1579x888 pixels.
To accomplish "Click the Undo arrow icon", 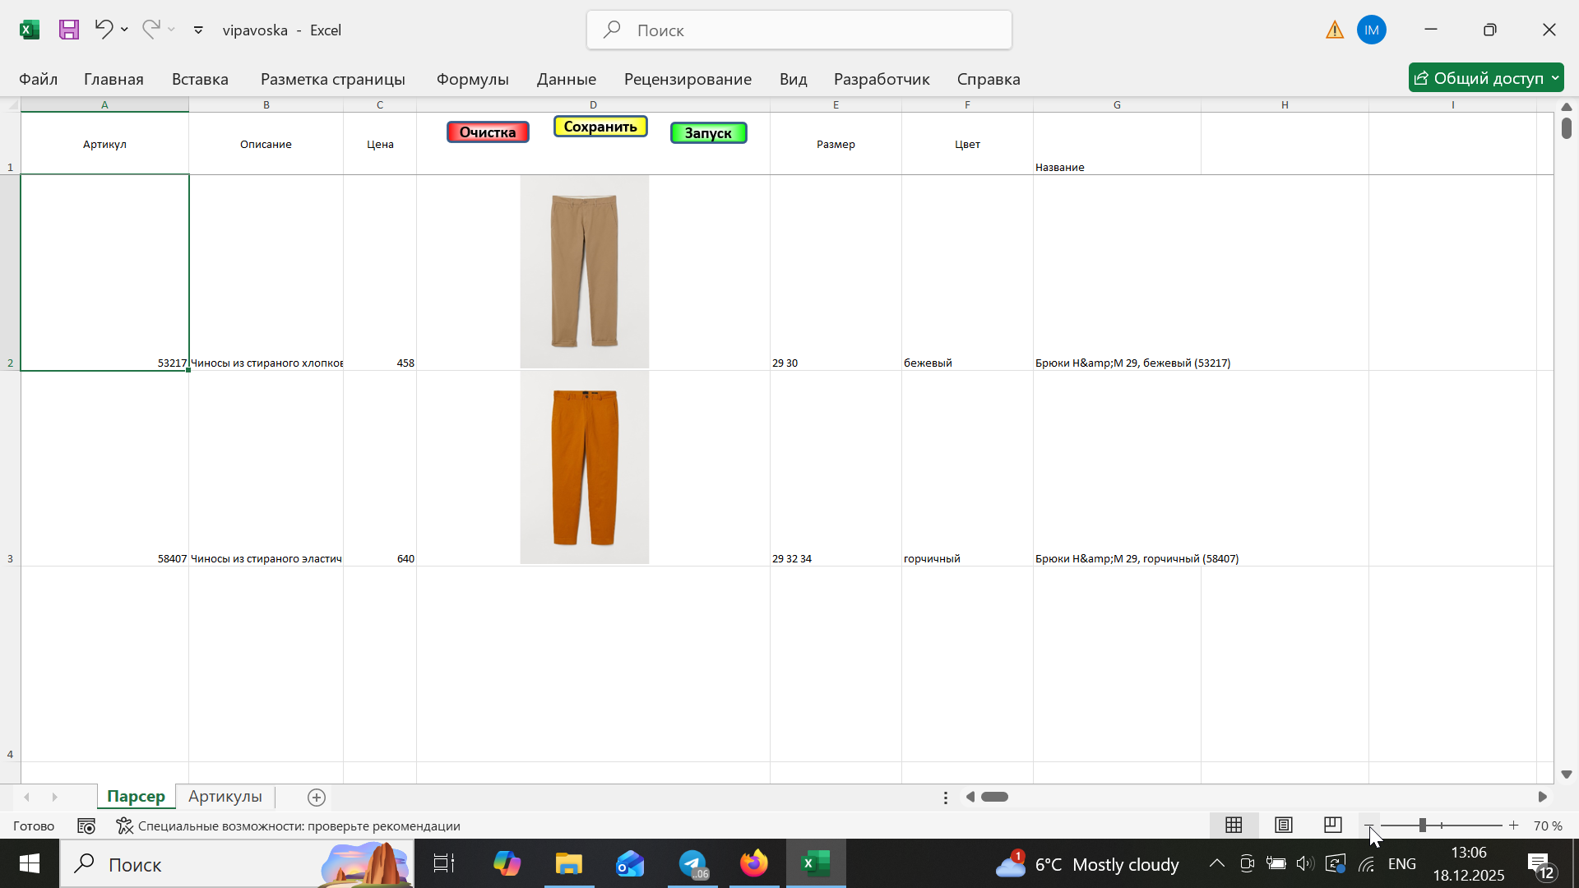I will click(x=103, y=30).
